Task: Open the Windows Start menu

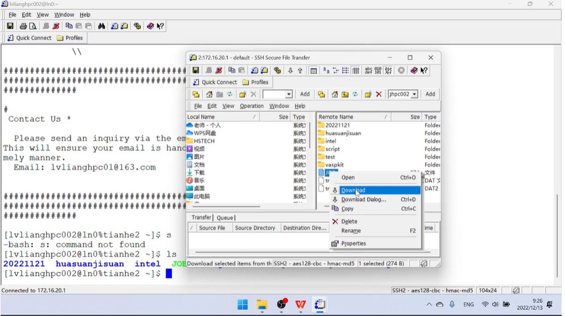Action: tap(242, 305)
